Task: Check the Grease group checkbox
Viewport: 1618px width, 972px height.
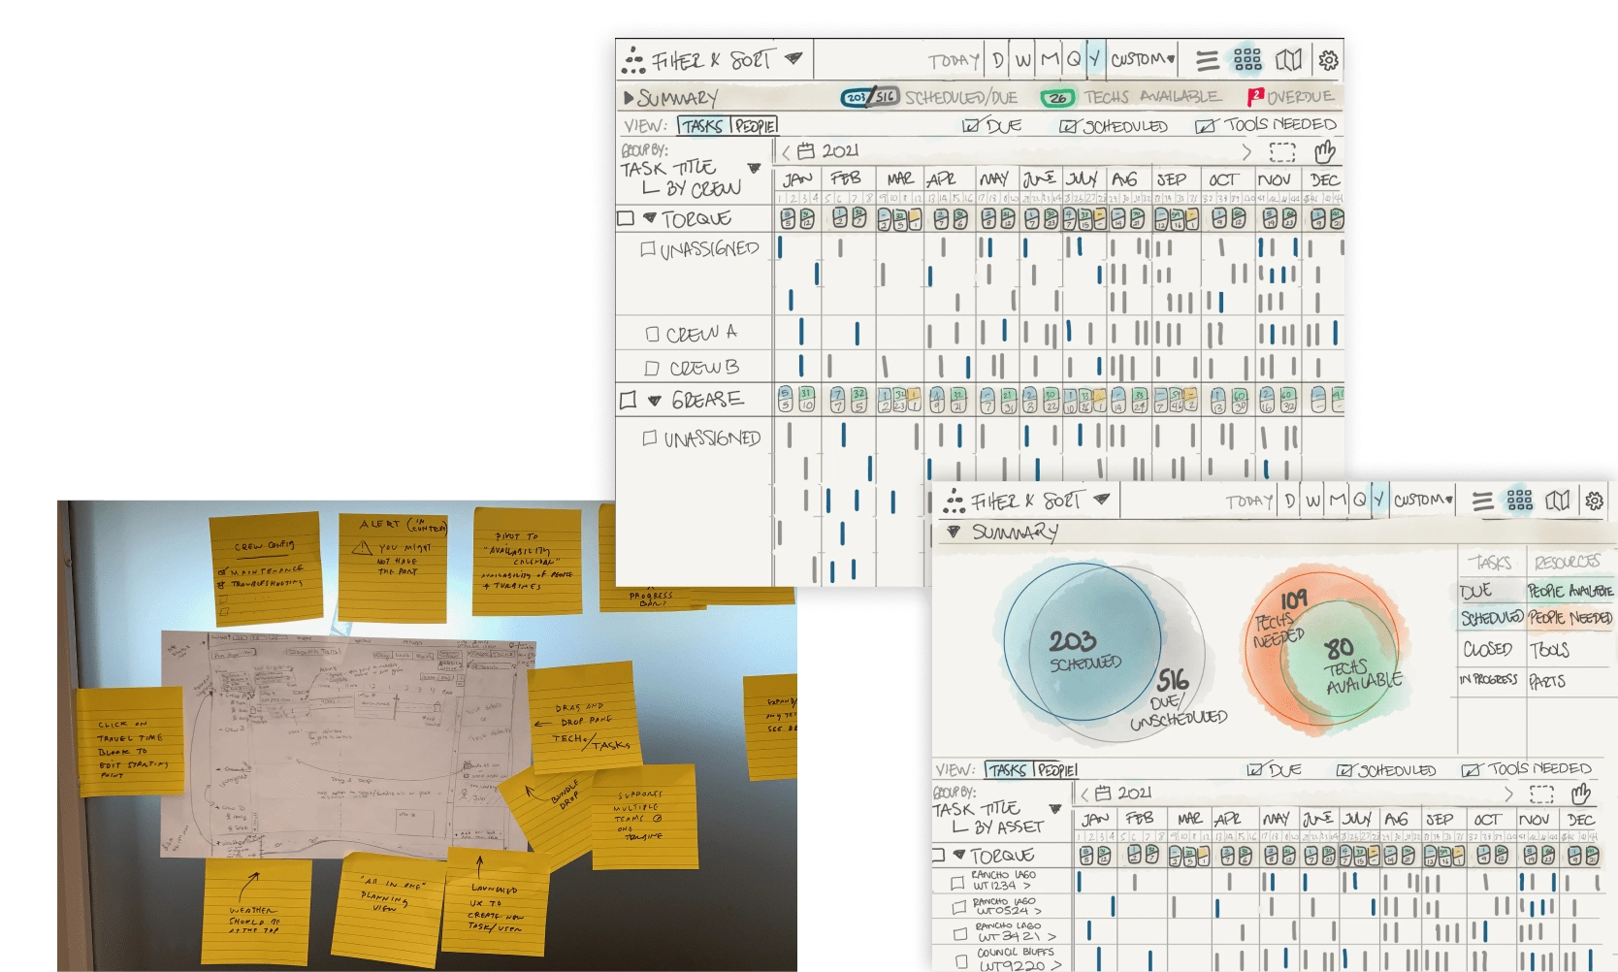Action: [x=628, y=400]
